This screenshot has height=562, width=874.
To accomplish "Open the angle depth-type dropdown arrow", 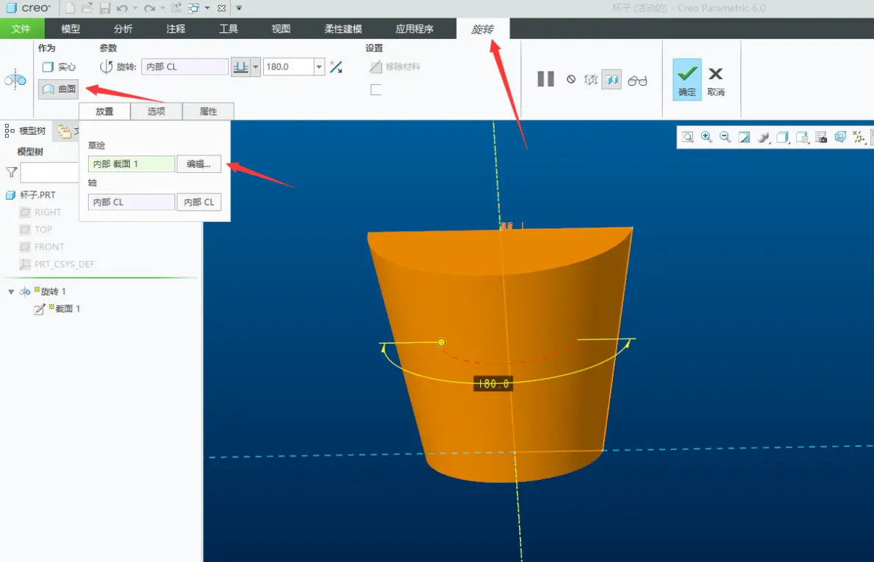I will point(255,67).
